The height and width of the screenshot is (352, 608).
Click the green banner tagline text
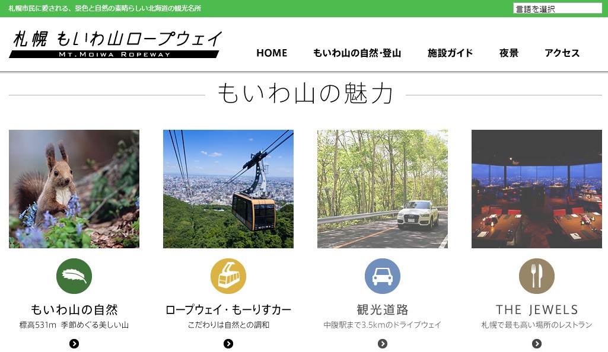[x=104, y=8]
